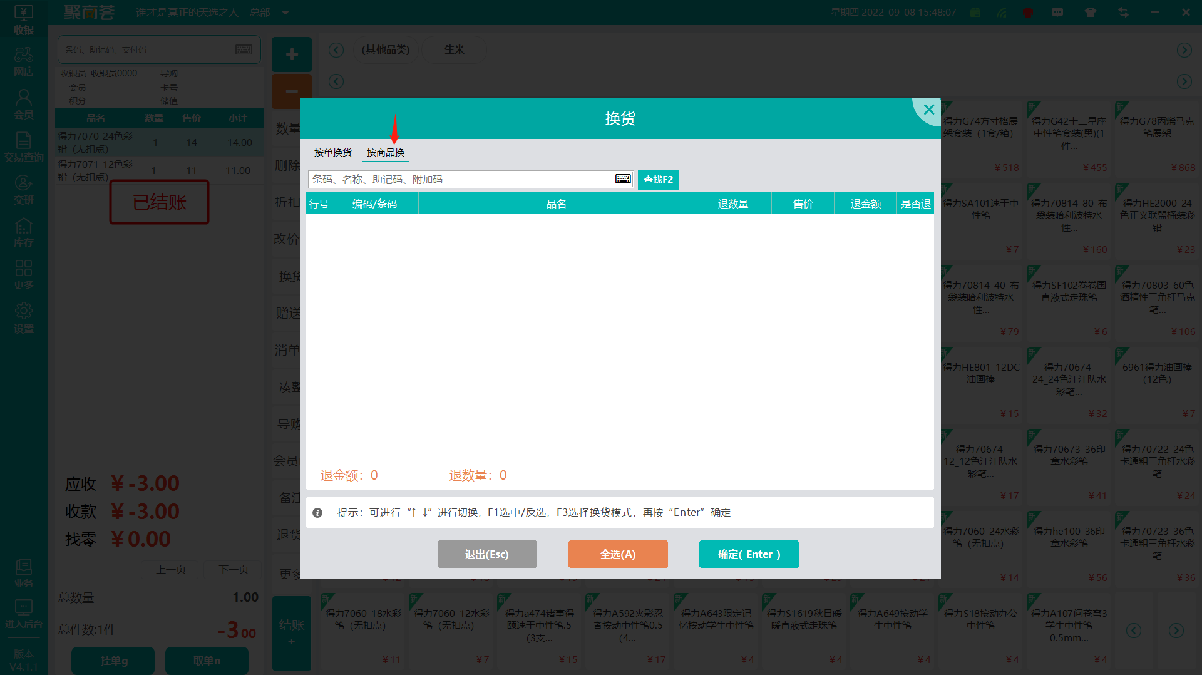Select product 得力A649按动学生中性笔

coord(892,631)
